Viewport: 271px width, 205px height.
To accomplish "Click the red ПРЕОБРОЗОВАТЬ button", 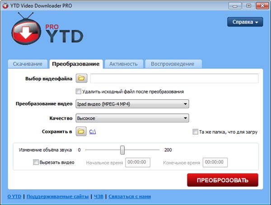I will (223, 180).
